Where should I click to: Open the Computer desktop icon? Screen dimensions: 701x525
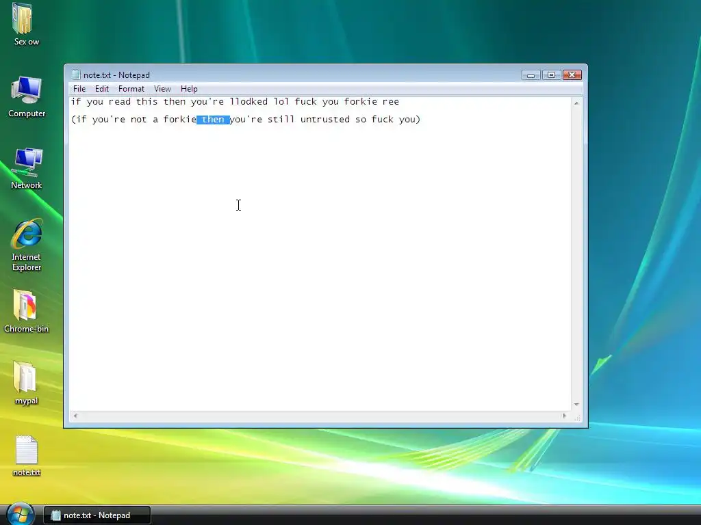point(27,96)
